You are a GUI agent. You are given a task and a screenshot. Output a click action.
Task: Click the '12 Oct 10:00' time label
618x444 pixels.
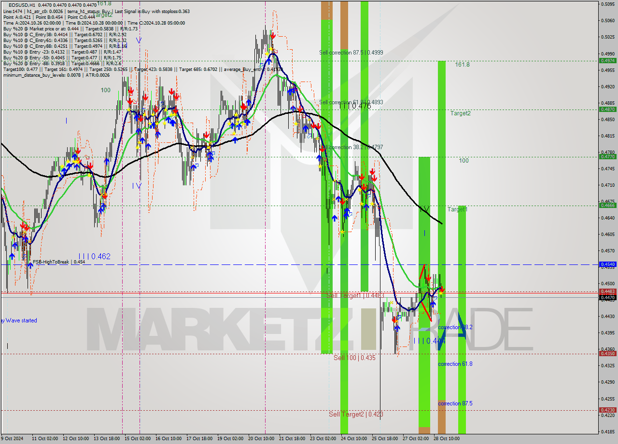tap(76, 439)
